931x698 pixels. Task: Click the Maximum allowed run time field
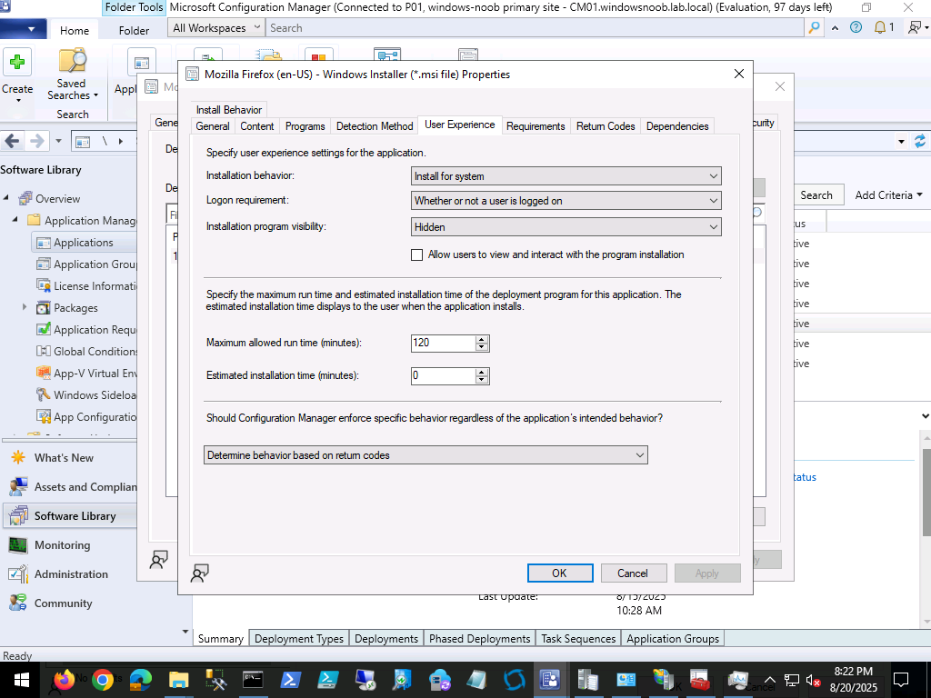(x=443, y=343)
